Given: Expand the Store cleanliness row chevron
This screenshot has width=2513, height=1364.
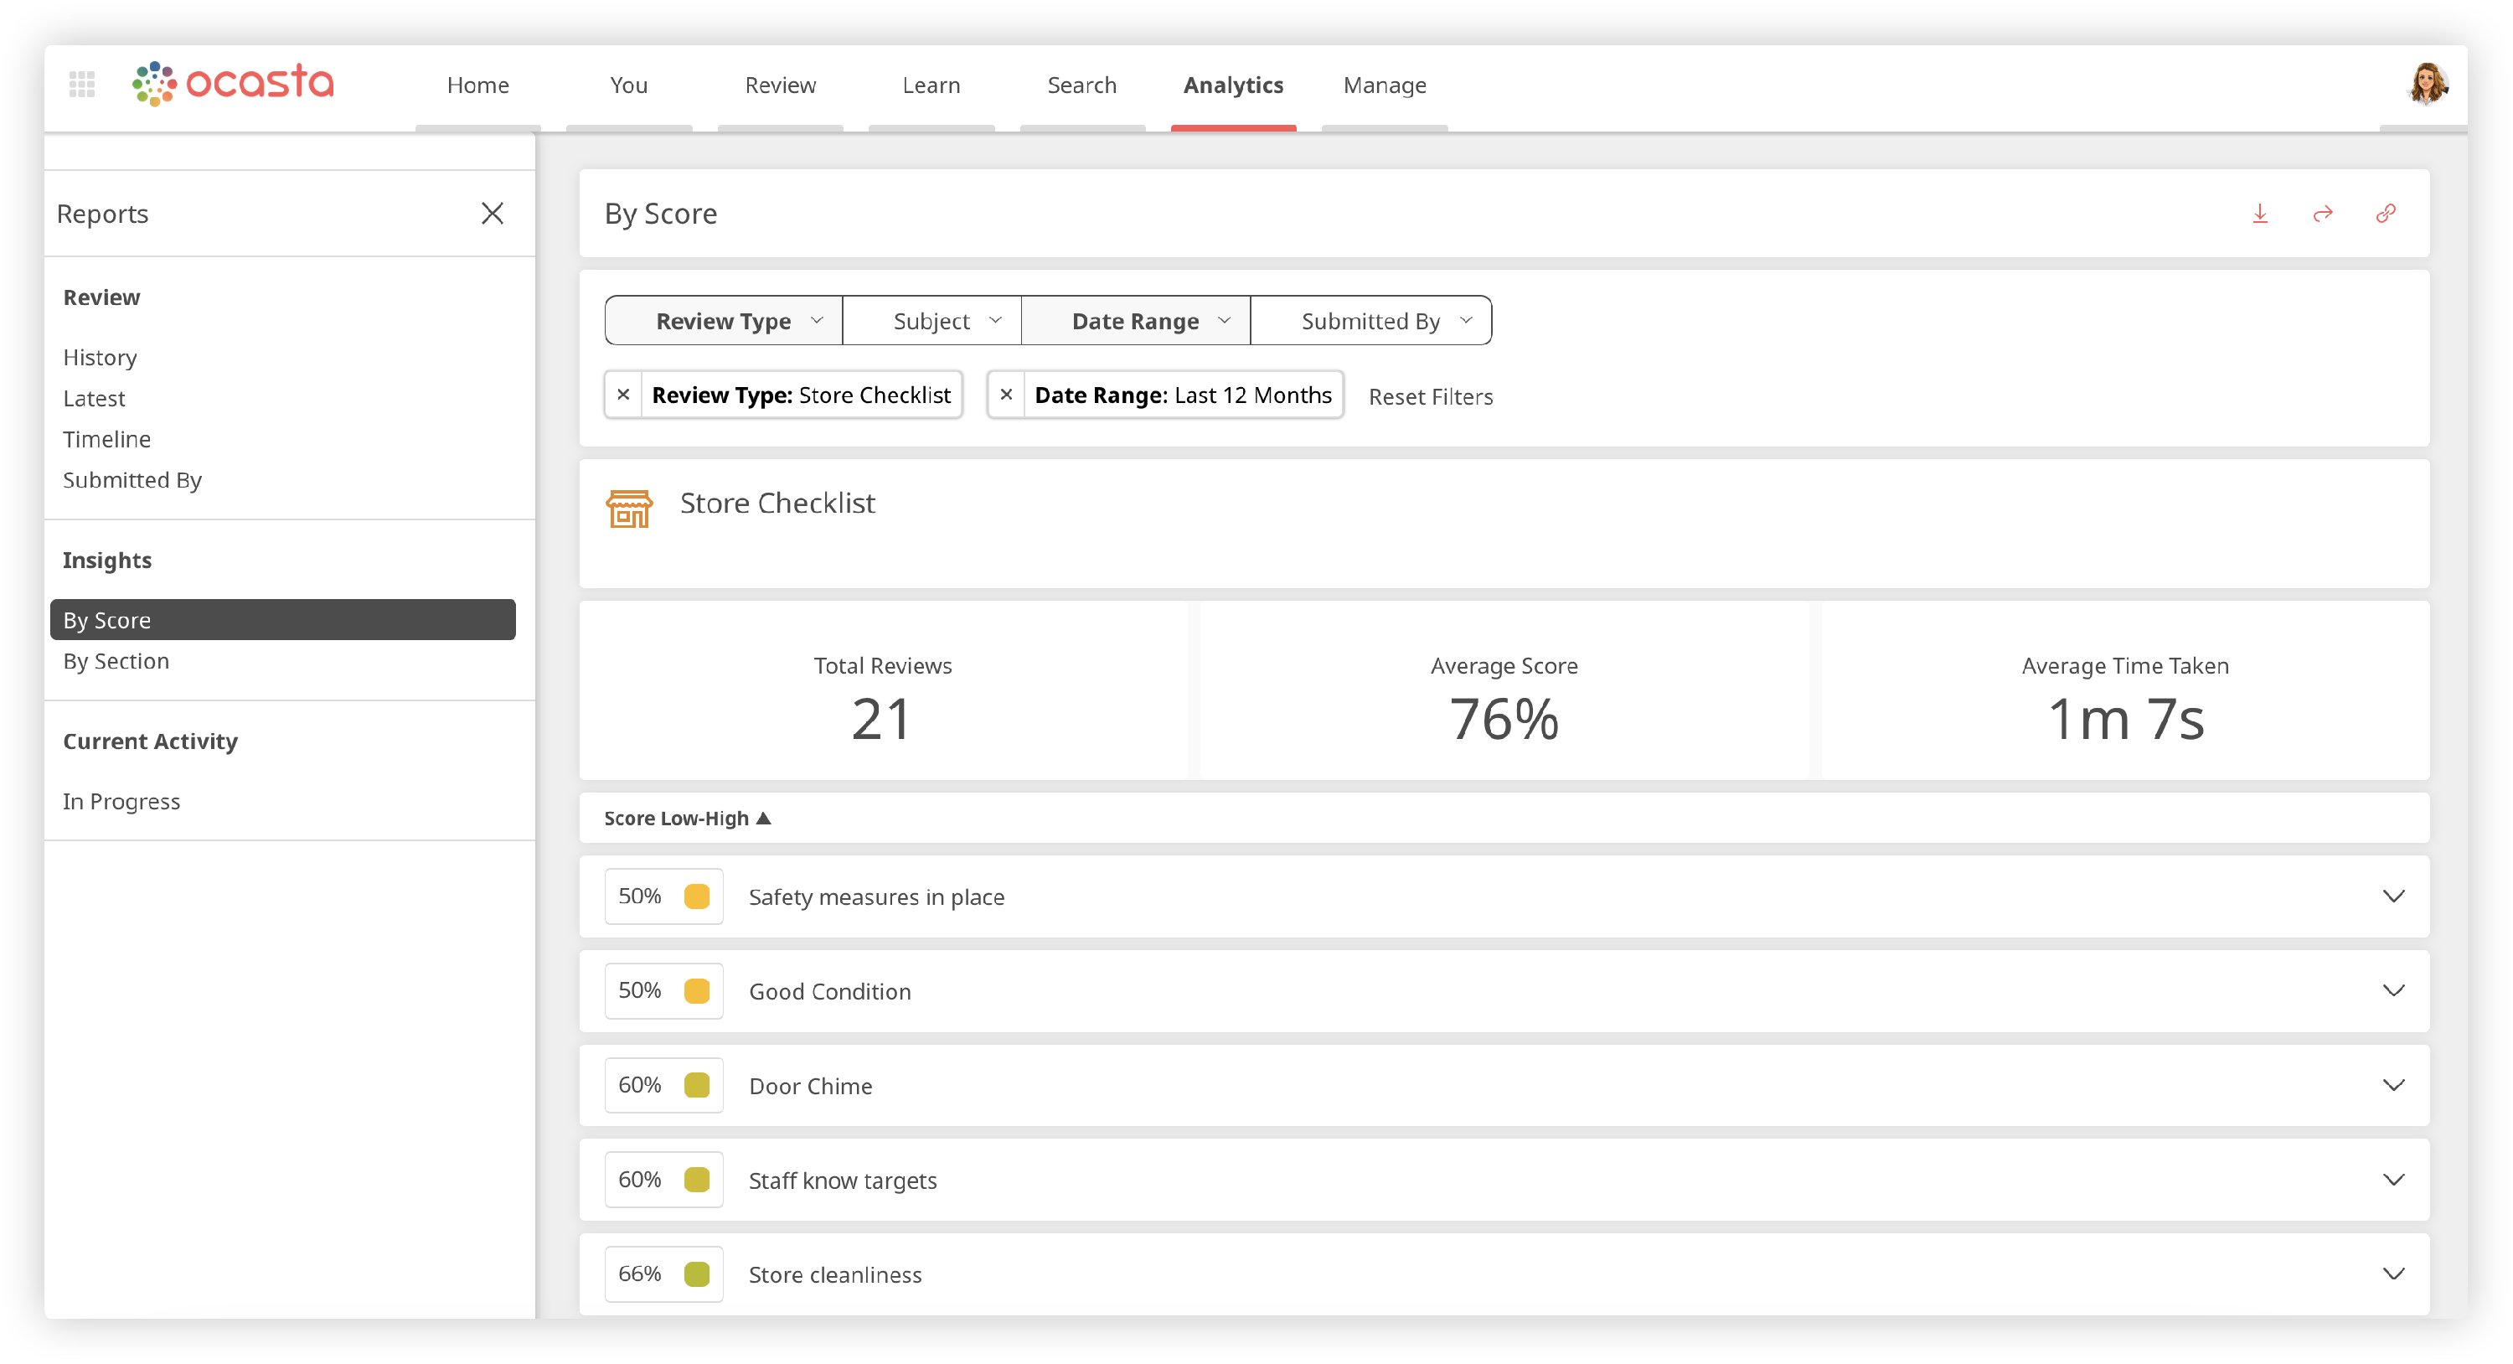Looking at the screenshot, I should 2393,1274.
